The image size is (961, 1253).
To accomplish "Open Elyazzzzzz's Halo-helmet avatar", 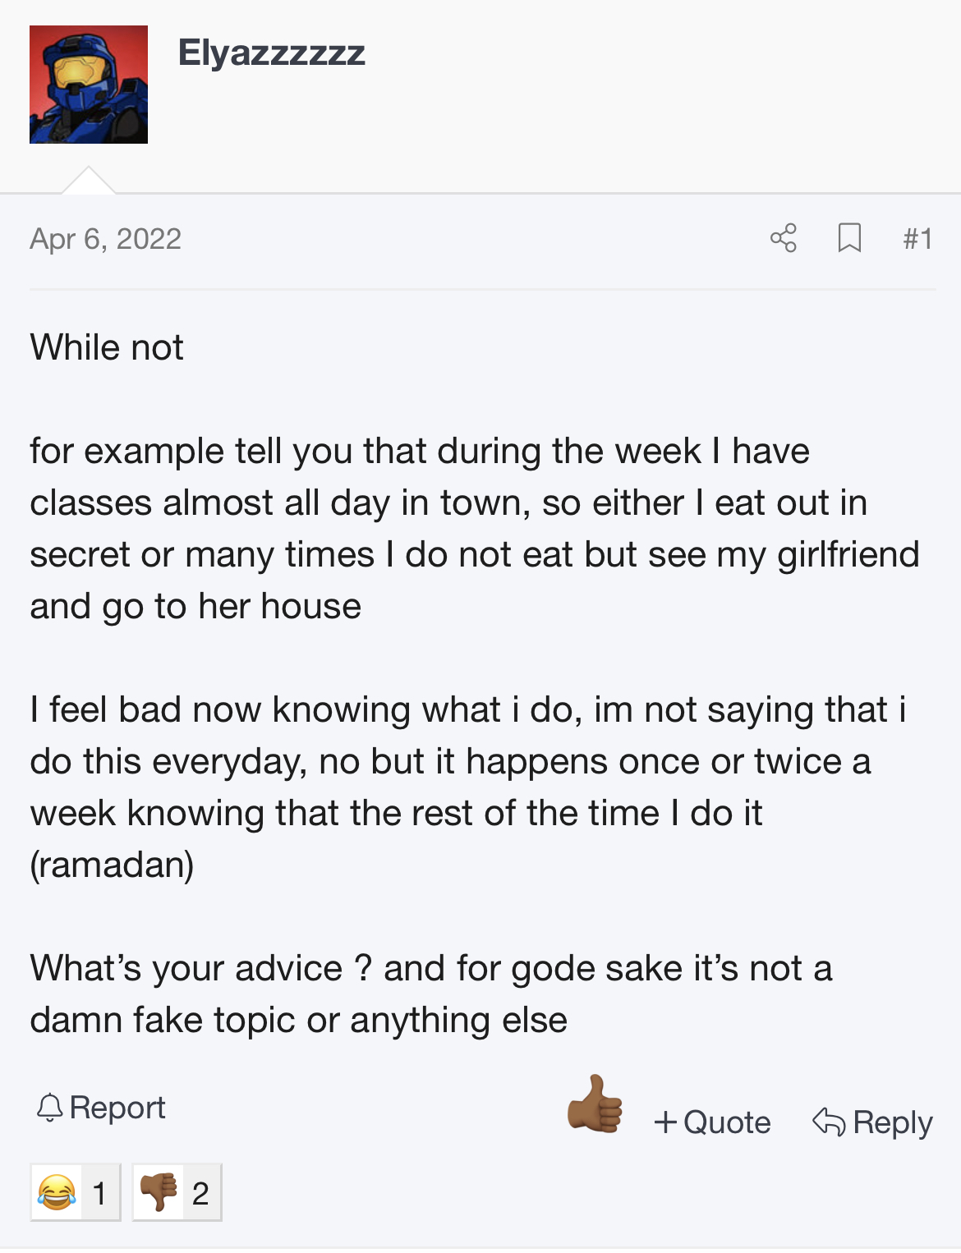I will (89, 85).
